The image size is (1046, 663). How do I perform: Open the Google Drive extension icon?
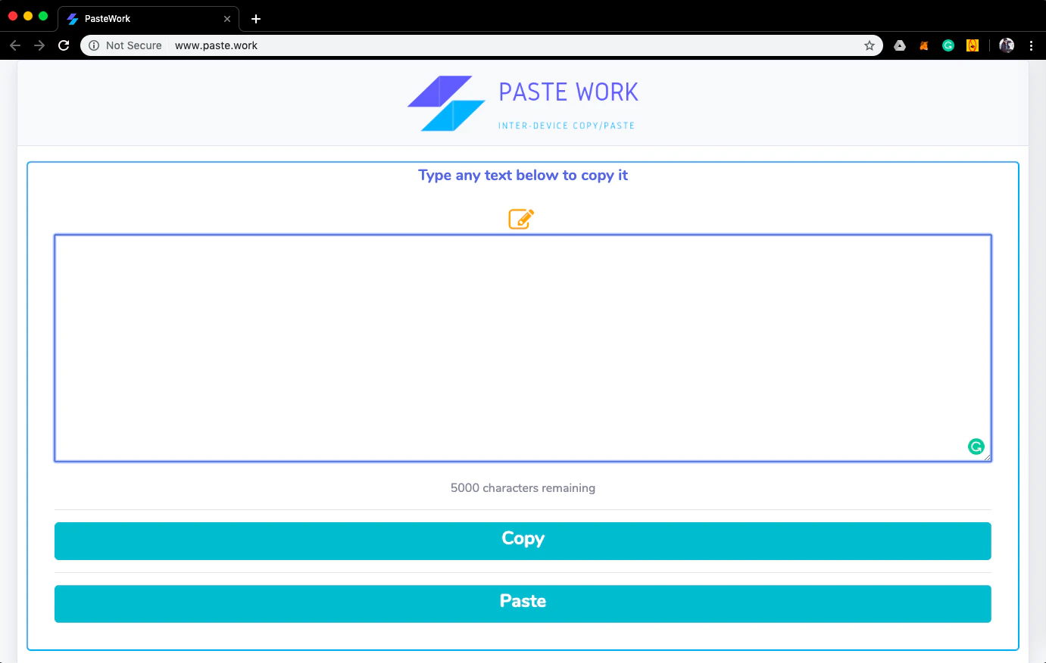(x=899, y=45)
